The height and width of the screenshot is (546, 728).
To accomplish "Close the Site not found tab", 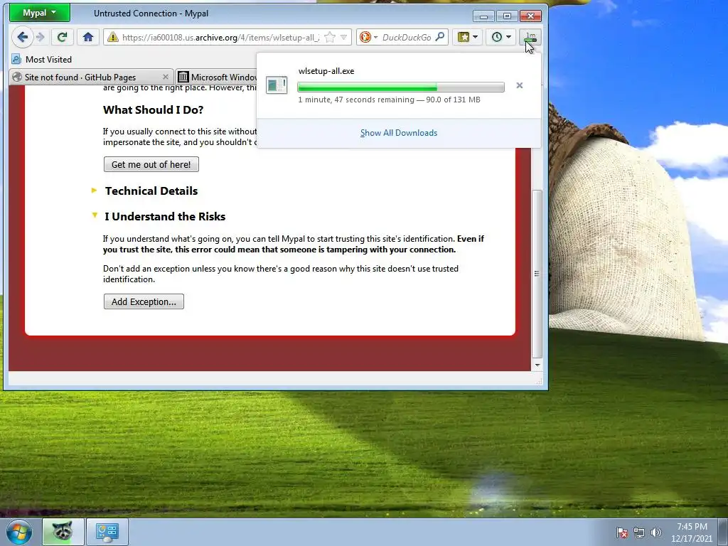I will pyautogui.click(x=166, y=77).
